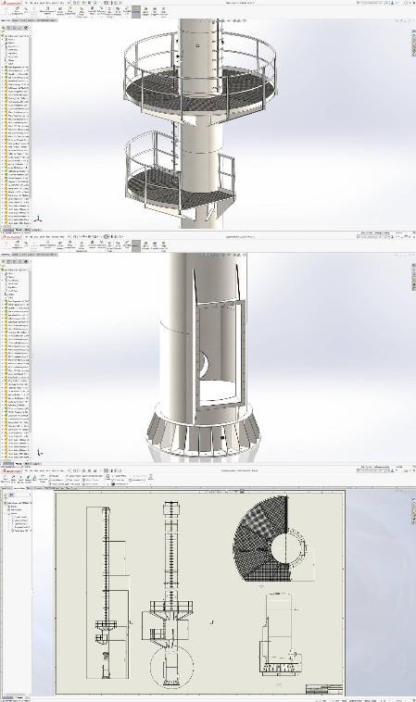416x702 pixels.
Task: Open Assembly Features in the top window
Action: click(x=92, y=11)
